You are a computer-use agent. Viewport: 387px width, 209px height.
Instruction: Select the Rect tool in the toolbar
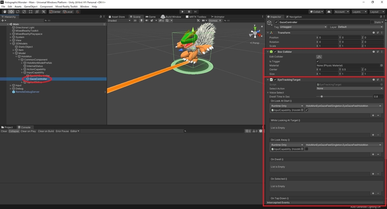[x=31, y=12]
